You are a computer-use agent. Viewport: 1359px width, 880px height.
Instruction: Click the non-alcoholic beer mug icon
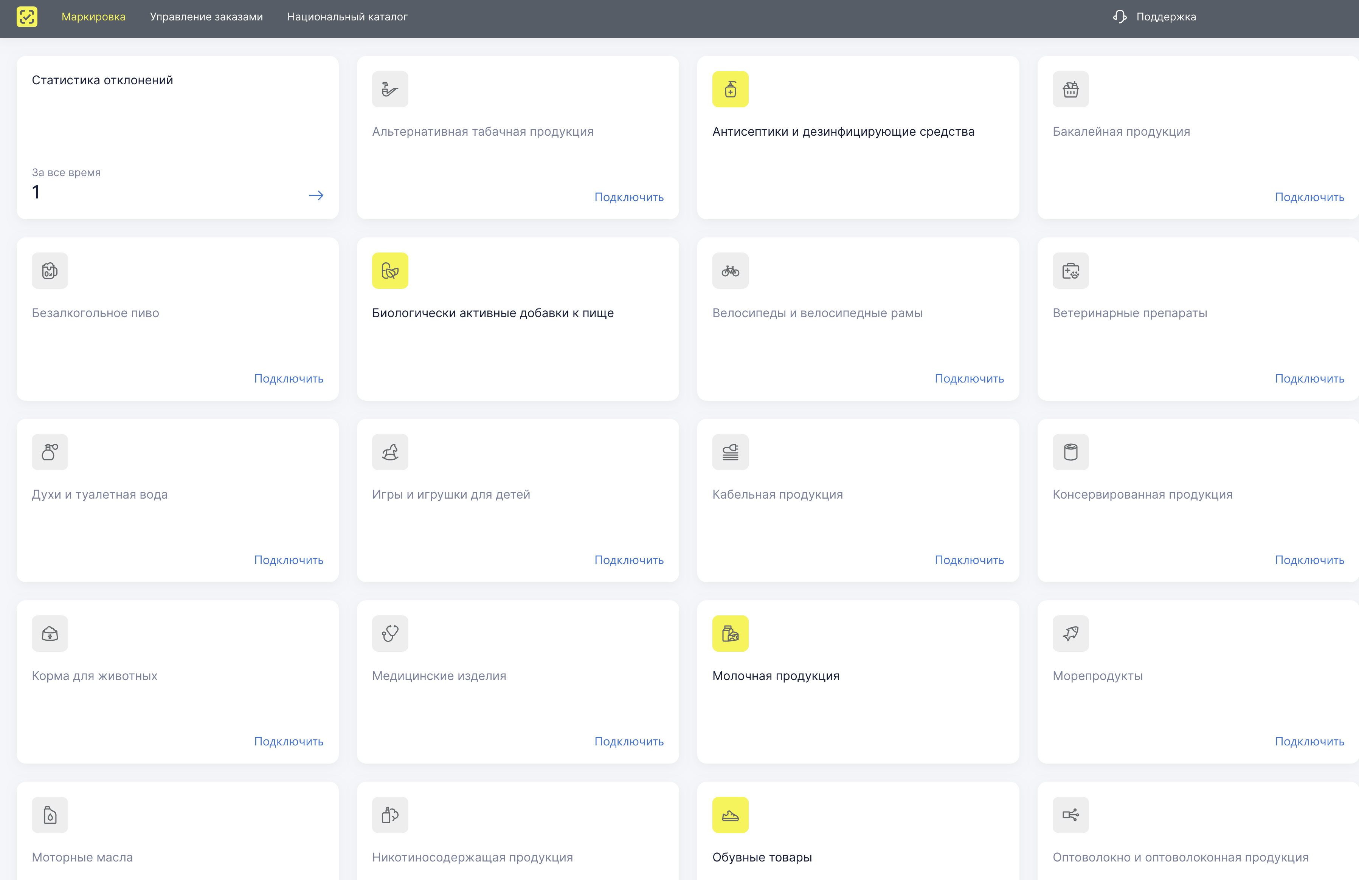[x=50, y=271]
